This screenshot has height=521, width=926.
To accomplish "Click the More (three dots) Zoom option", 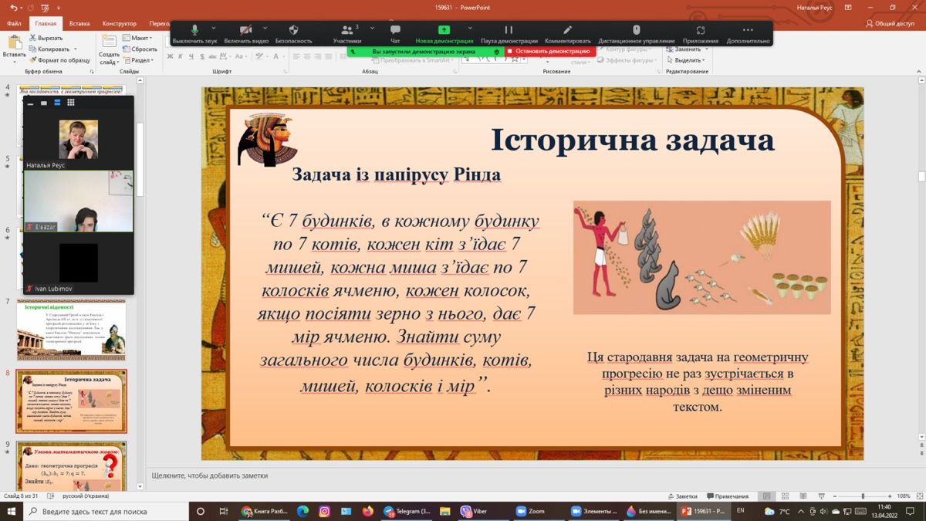I will [x=747, y=31].
